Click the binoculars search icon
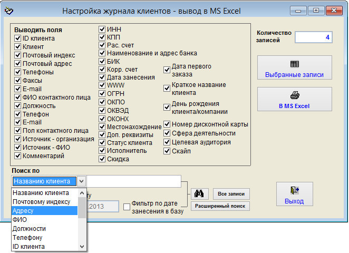Image resolution: width=349 pixels, height=253 pixels. coord(199,193)
